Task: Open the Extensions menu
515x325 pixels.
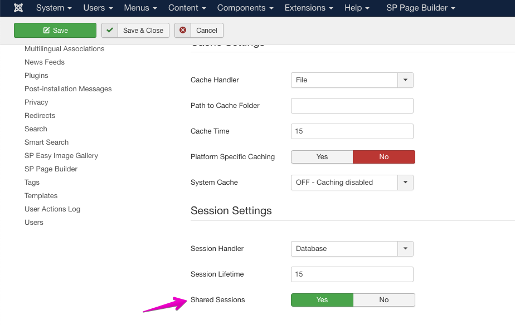Action: (309, 8)
